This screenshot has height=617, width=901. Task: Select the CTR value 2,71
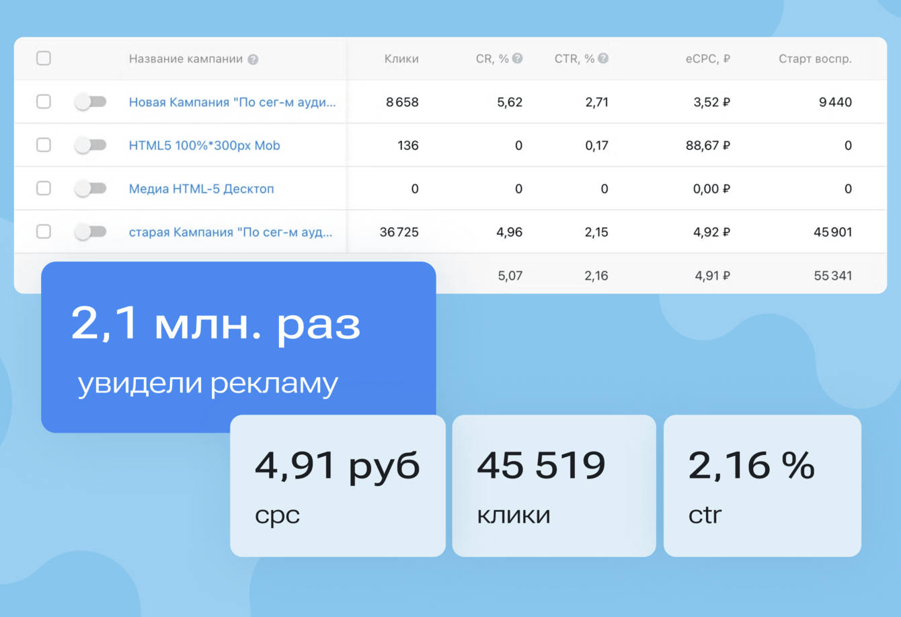[596, 102]
